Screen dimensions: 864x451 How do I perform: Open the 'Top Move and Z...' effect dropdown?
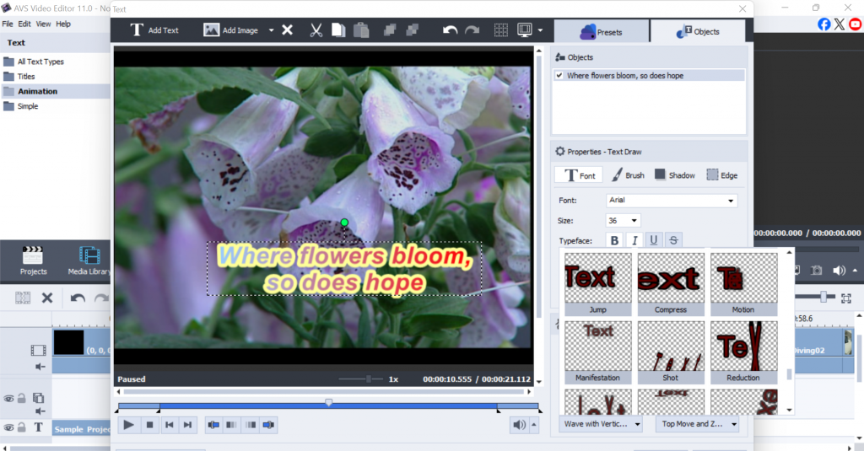pyautogui.click(x=697, y=424)
